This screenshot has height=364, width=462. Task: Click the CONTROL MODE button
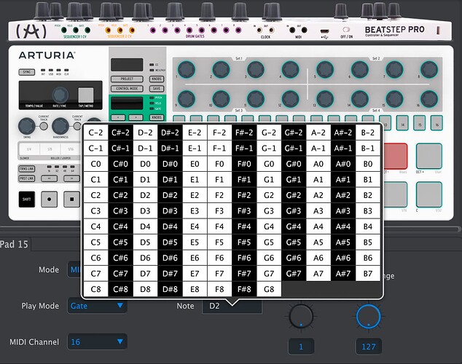(x=127, y=89)
